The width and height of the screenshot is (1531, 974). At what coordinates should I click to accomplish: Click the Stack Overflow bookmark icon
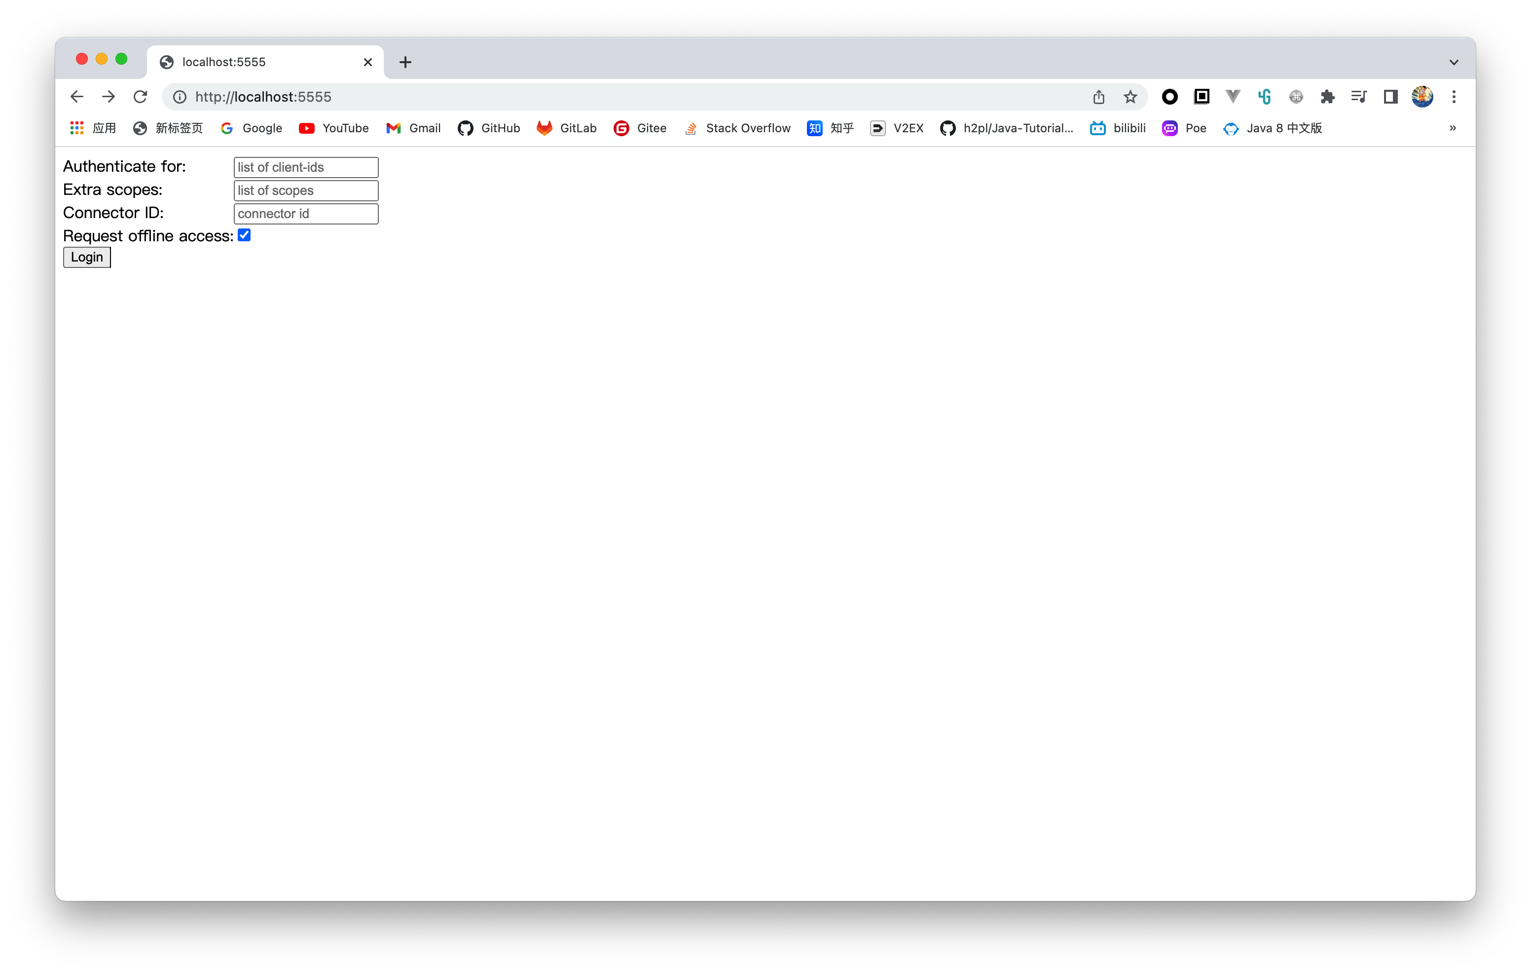coord(690,127)
